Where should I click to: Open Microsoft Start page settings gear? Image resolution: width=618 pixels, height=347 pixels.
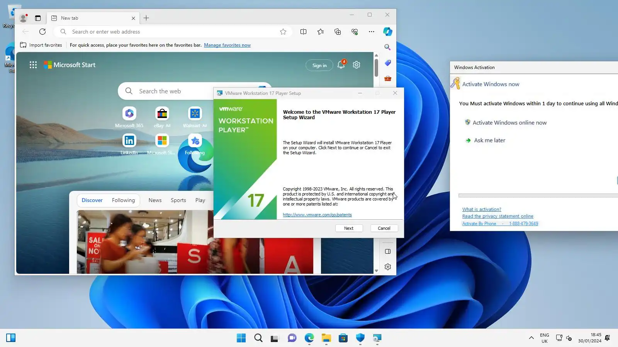(357, 65)
